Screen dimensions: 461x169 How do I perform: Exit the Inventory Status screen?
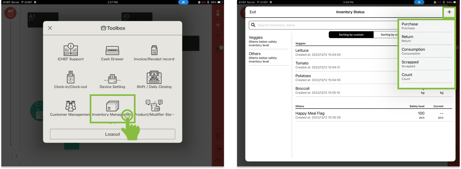[x=253, y=12]
